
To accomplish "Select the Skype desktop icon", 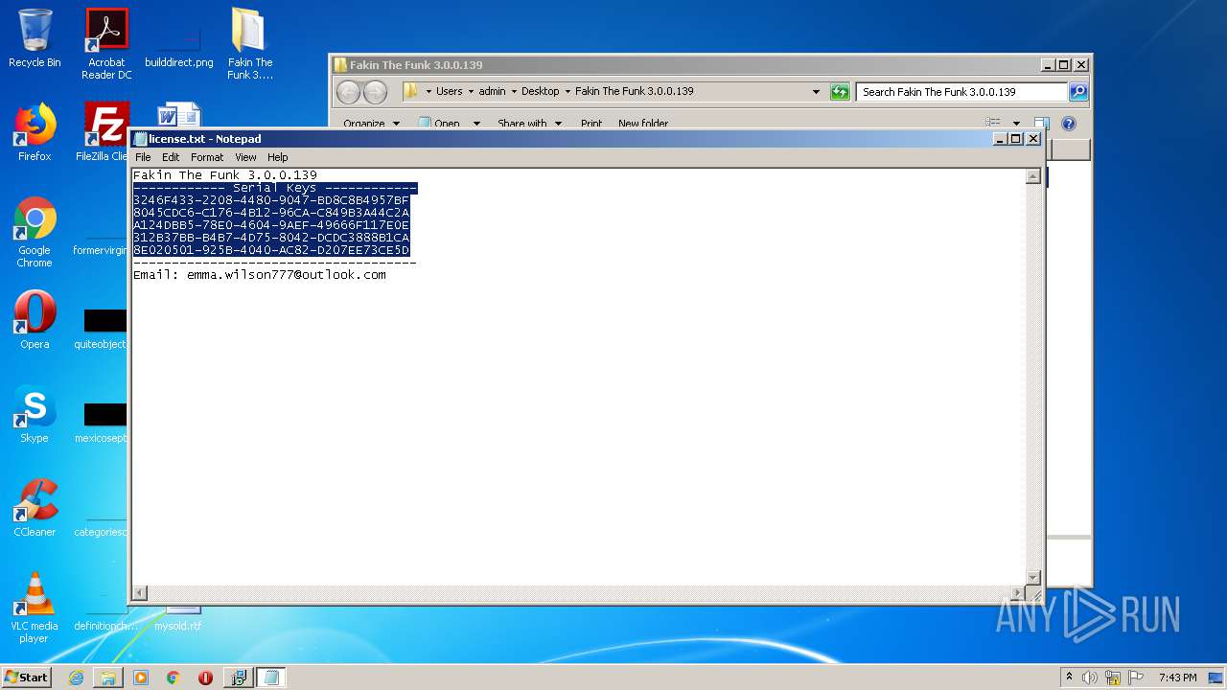I will pyautogui.click(x=35, y=414).
